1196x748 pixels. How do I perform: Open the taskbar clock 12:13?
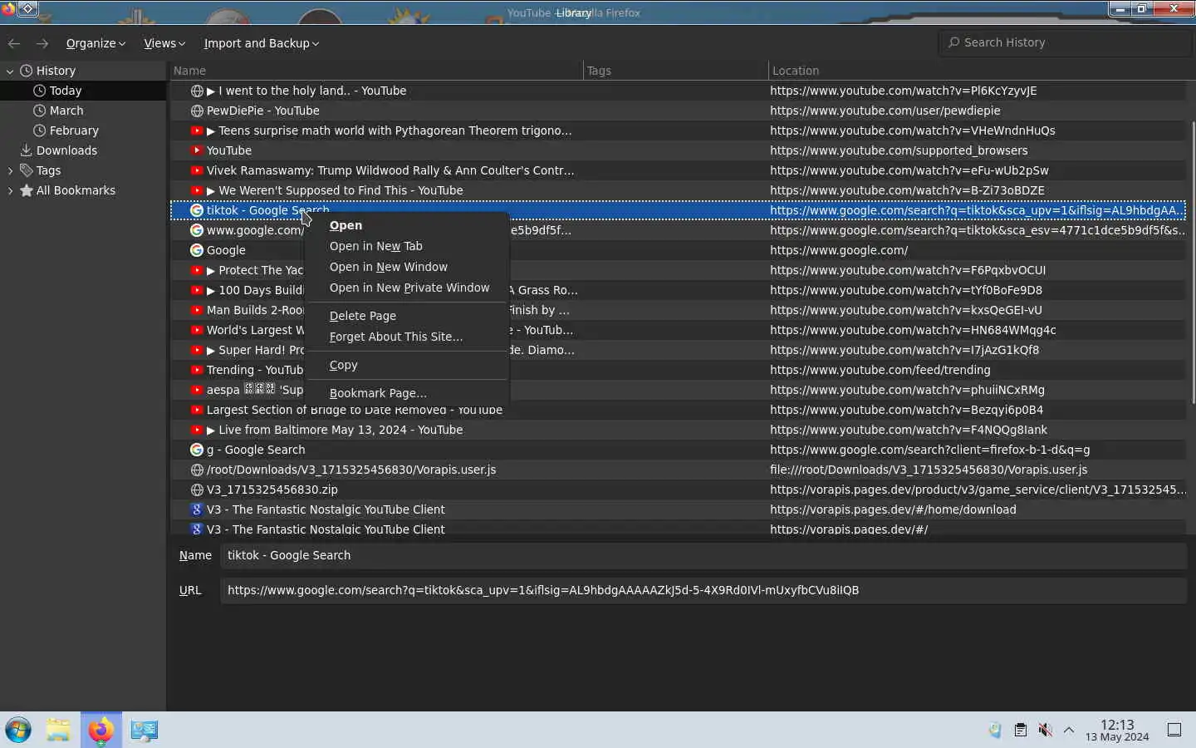point(1117,731)
